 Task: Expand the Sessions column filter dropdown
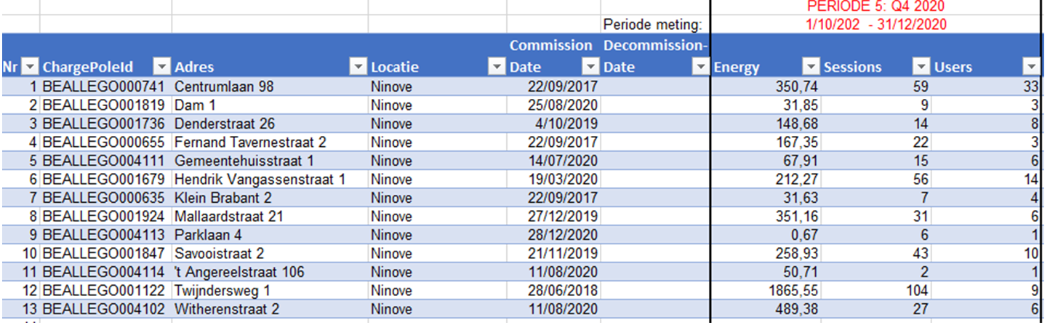point(921,68)
